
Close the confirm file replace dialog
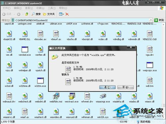tap(131, 47)
